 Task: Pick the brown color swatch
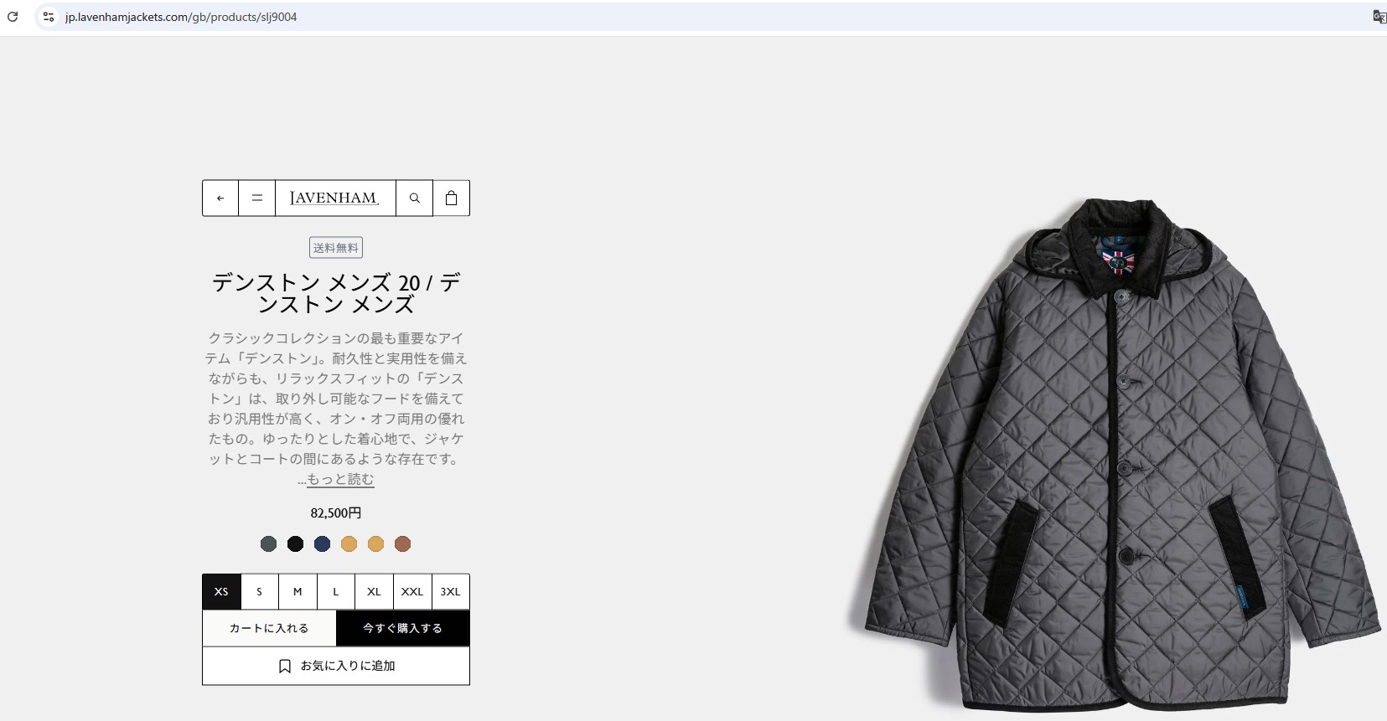tap(402, 544)
